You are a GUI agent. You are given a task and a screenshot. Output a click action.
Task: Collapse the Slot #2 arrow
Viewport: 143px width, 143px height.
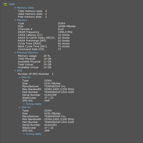(x=20, y=108)
